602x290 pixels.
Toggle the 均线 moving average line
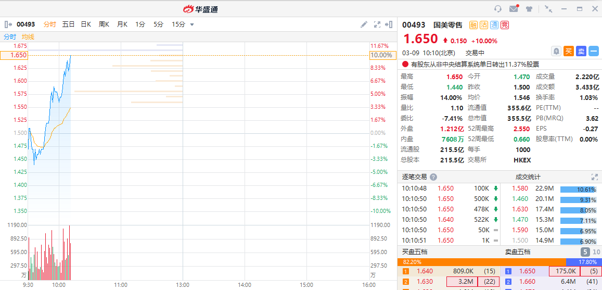pyautogui.click(x=28, y=37)
